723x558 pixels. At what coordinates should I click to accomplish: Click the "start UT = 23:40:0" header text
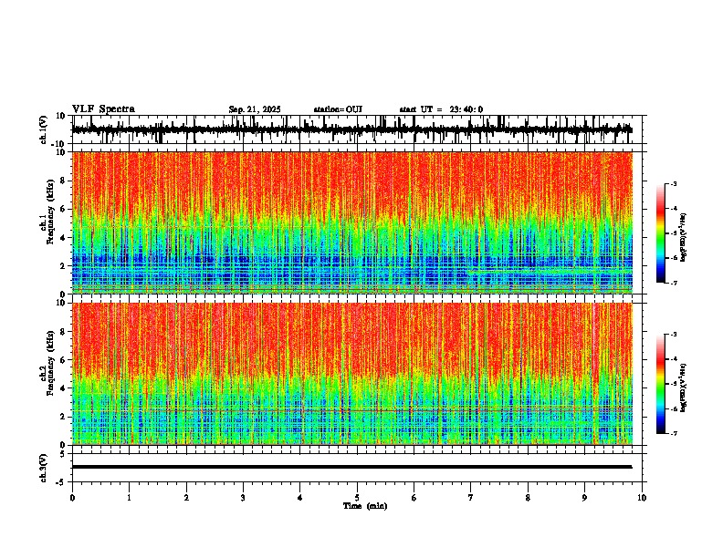click(441, 109)
